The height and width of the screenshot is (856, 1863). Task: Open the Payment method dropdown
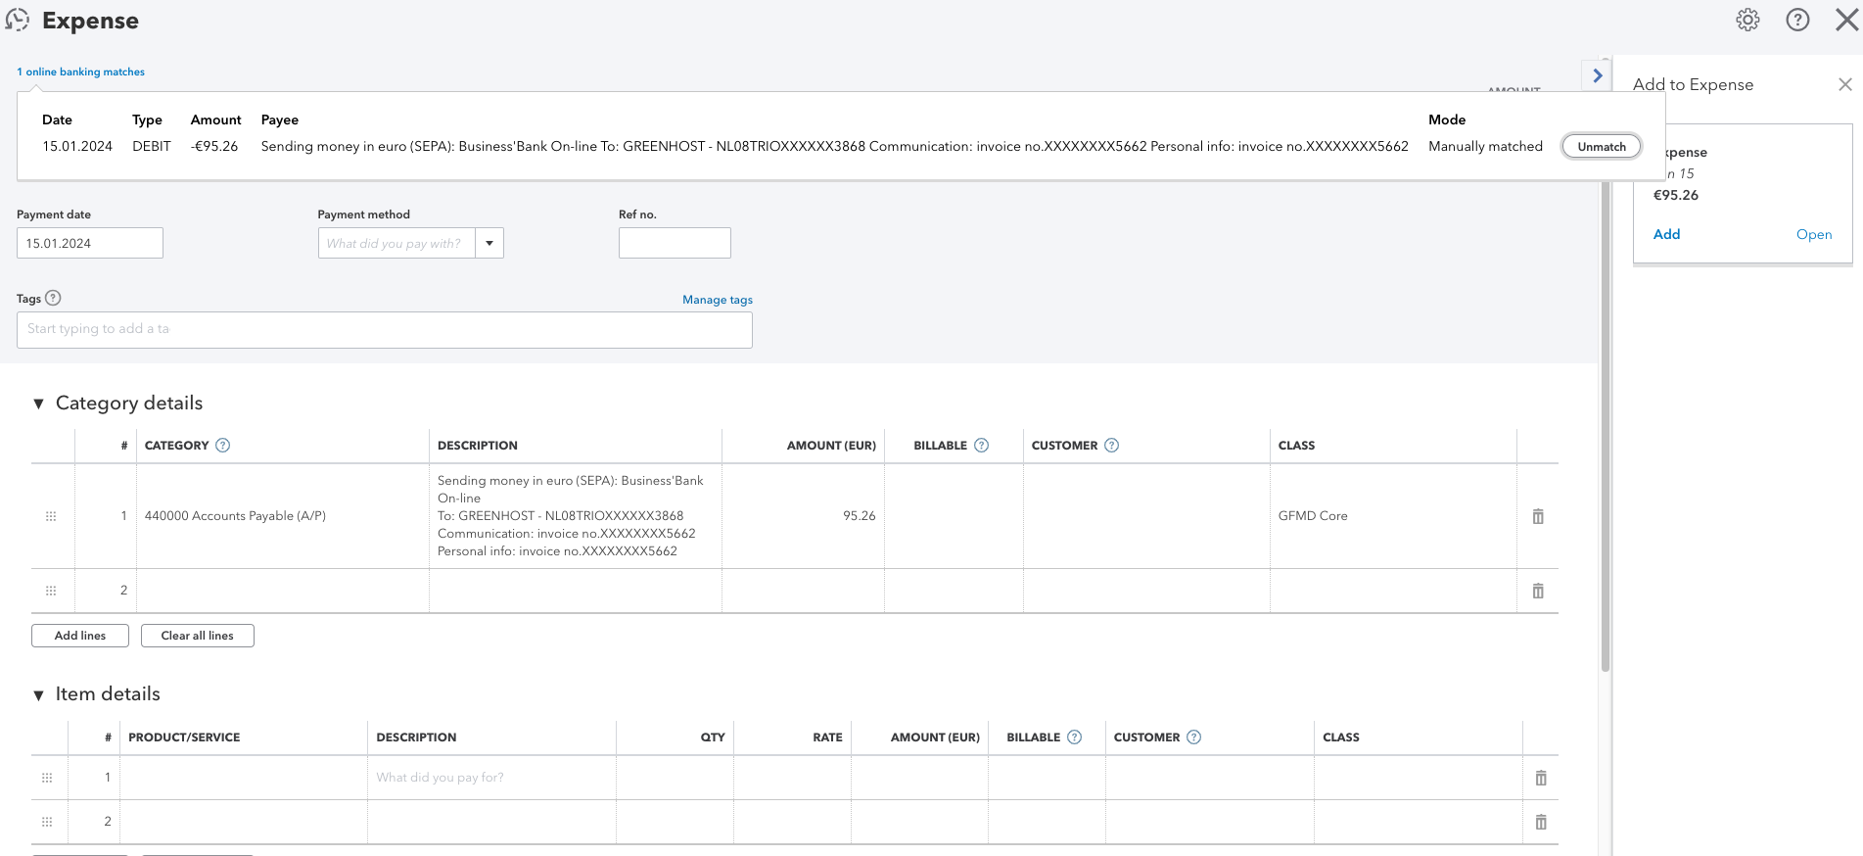[489, 243]
